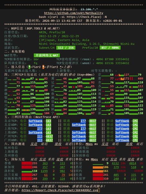Click 深圳移动 receive ERROR value
146x194 pixels.
tap(135, 155)
